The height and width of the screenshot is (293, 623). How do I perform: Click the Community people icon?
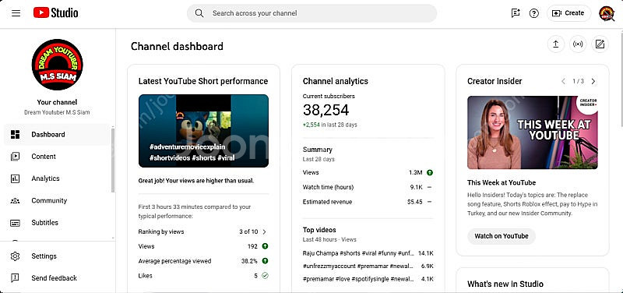[15, 200]
